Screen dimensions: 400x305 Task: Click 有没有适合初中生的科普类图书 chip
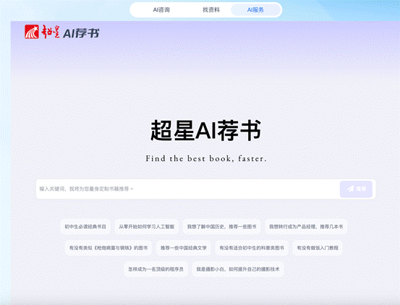(x=252, y=248)
